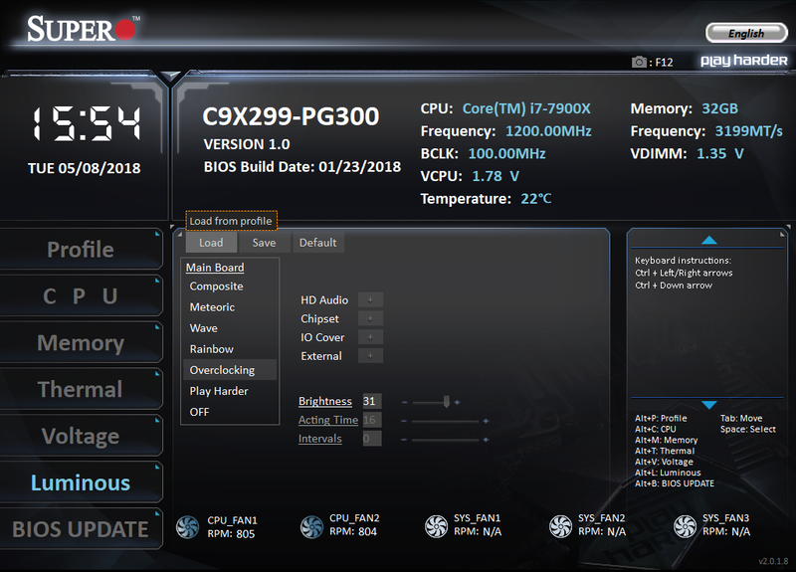
Task: Increase Brightness with the plus icon
Action: pyautogui.click(x=457, y=402)
